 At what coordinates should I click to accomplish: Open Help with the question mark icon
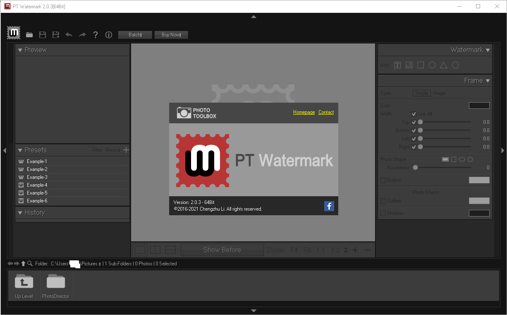pyautogui.click(x=96, y=35)
